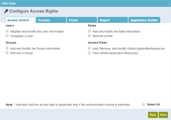Enable View Global Application Resources
The height and width of the screenshot is (120, 171).
pos(89,53)
